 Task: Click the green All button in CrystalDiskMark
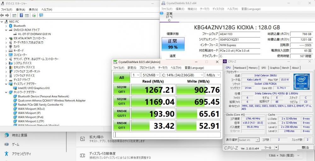(x=122, y=78)
